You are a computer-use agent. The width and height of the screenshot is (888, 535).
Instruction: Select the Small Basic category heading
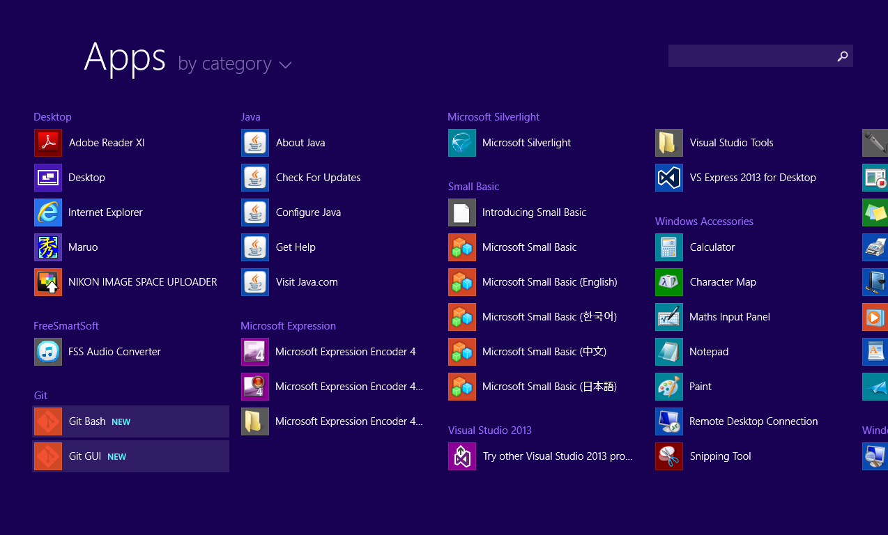473,187
